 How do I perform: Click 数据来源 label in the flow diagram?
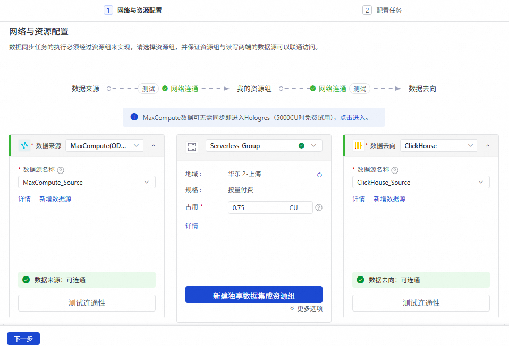[x=86, y=89]
